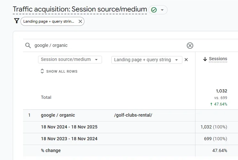Click the '1,032 (100%)' sessions cell
This screenshot has height=160, width=238.
[x=214, y=127]
